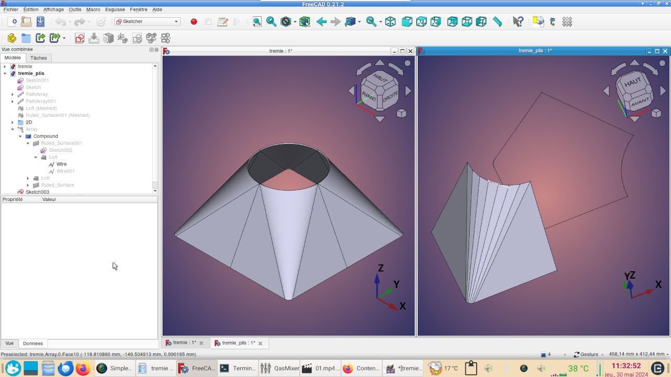Image resolution: width=671 pixels, height=377 pixels.
Task: Set top view cube icon
Action: pyautogui.click(x=421, y=21)
